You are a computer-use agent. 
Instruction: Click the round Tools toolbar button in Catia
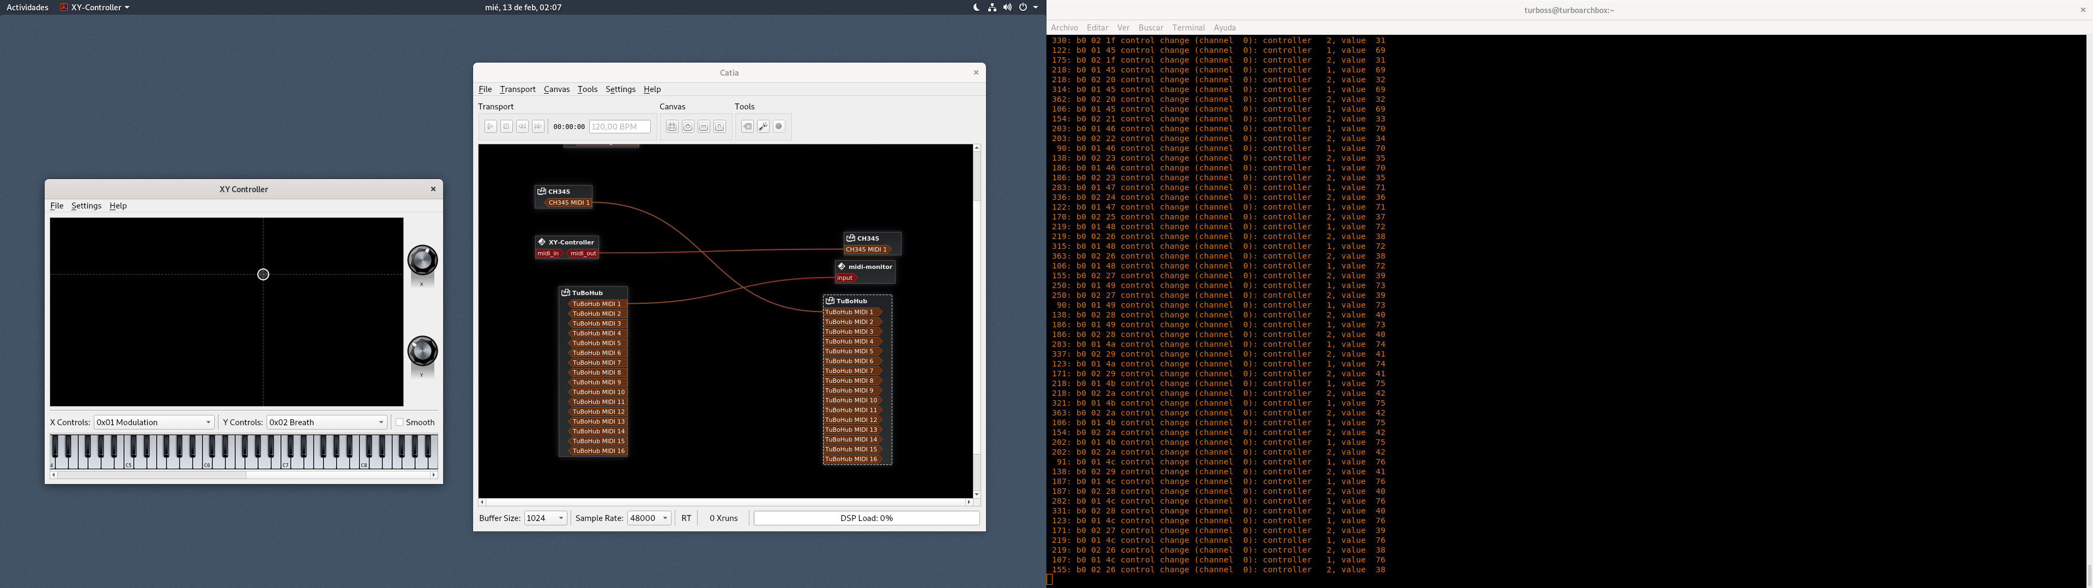pyautogui.click(x=779, y=127)
